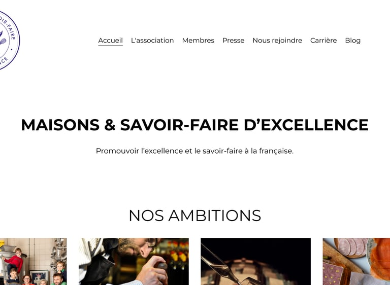Click the circular Savoir-Faire logo

point(9,40)
